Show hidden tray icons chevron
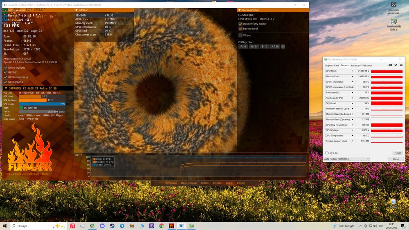This screenshot has height=230, width=409. (361, 226)
